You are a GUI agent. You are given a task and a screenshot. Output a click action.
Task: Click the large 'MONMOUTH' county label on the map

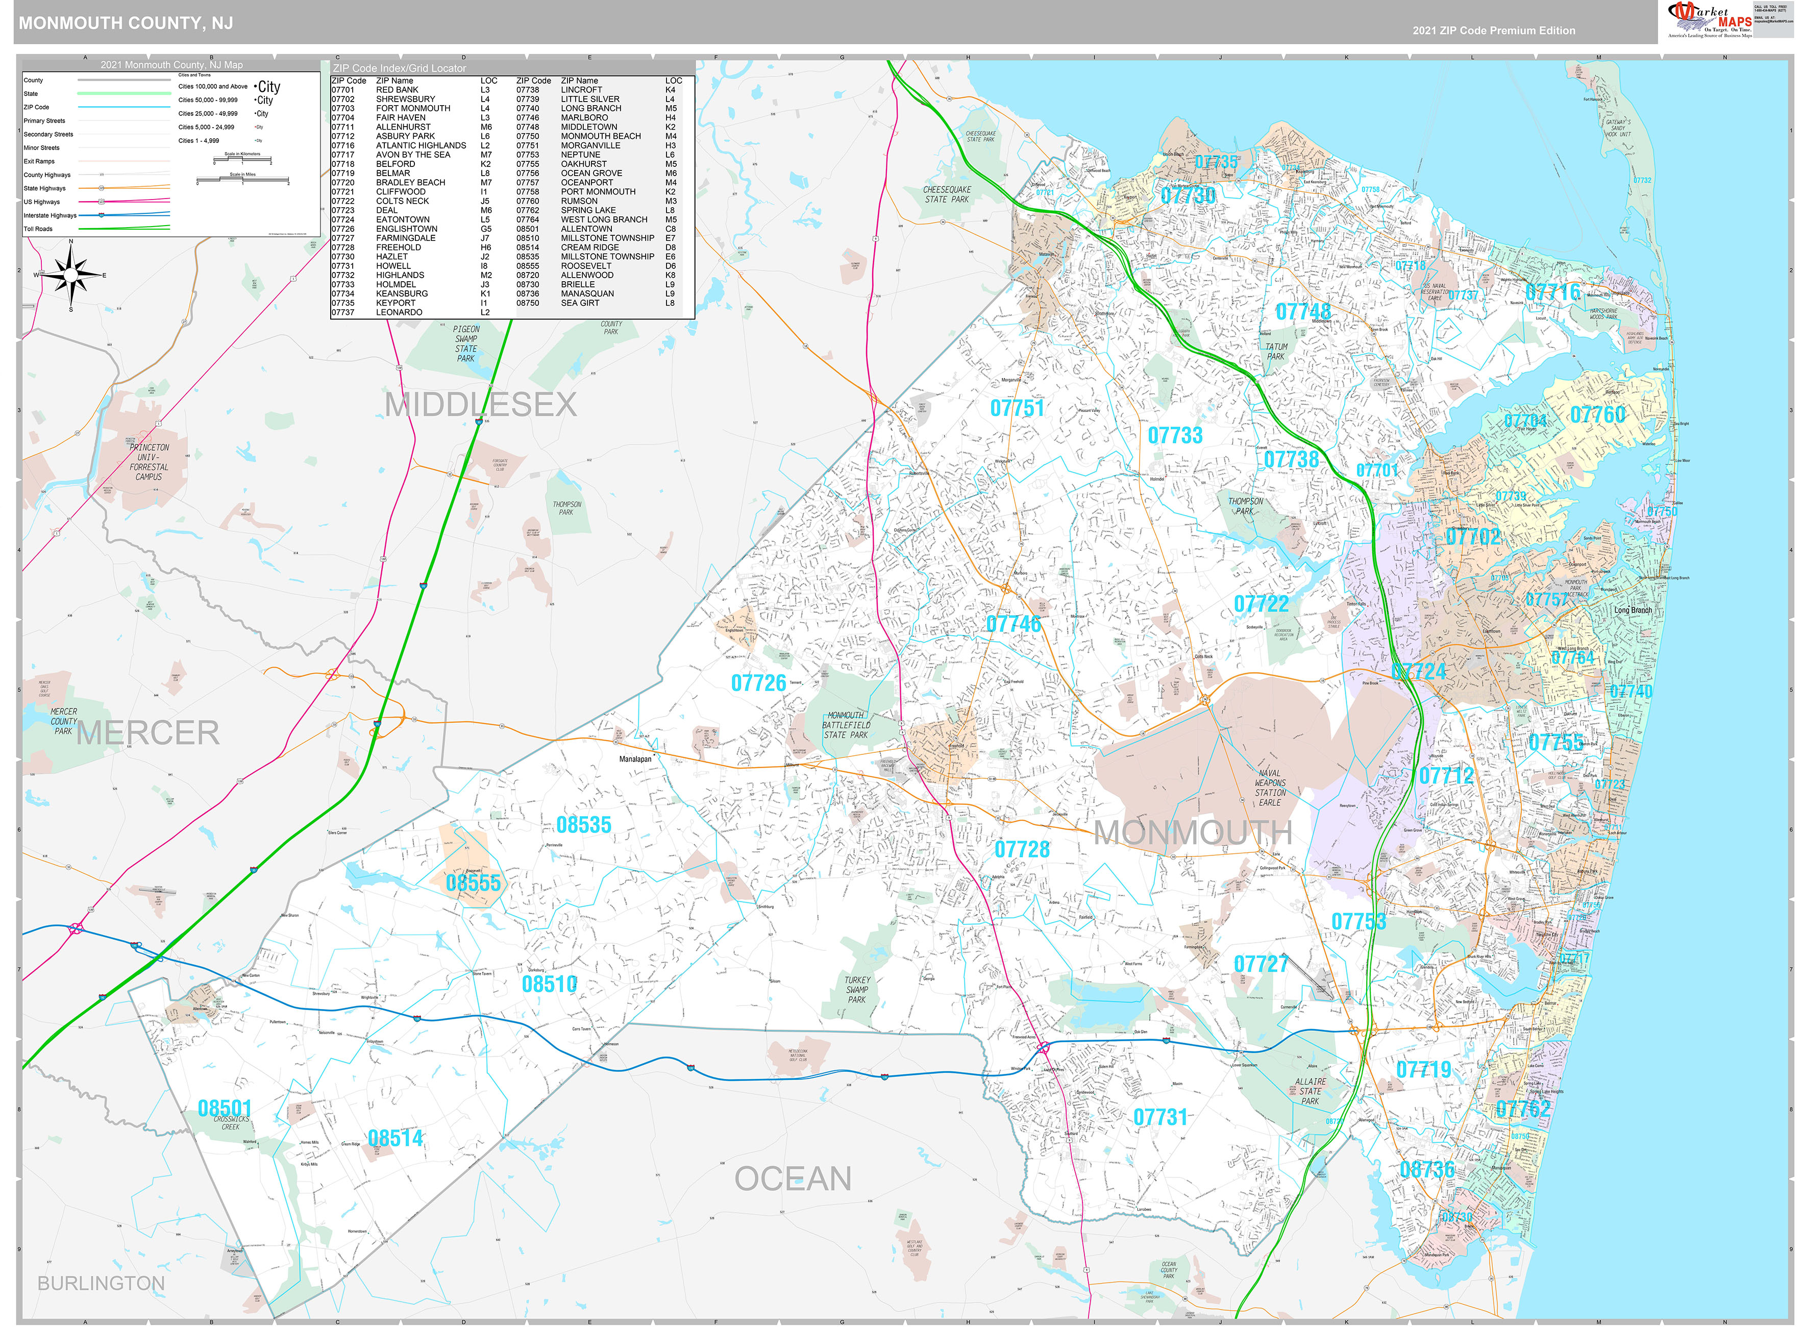click(x=1193, y=833)
